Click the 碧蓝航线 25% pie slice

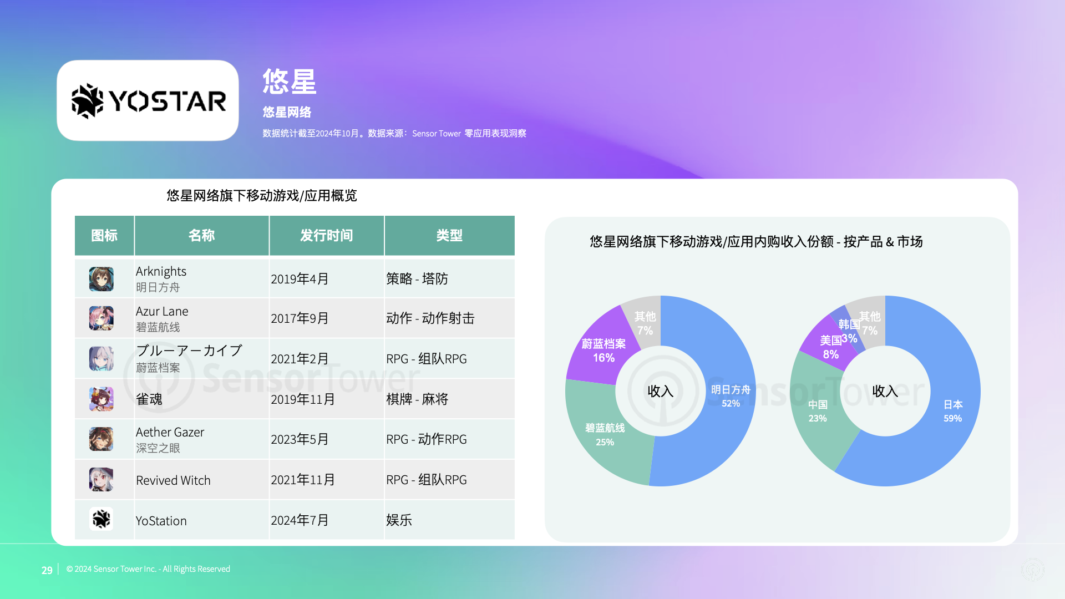coord(605,434)
